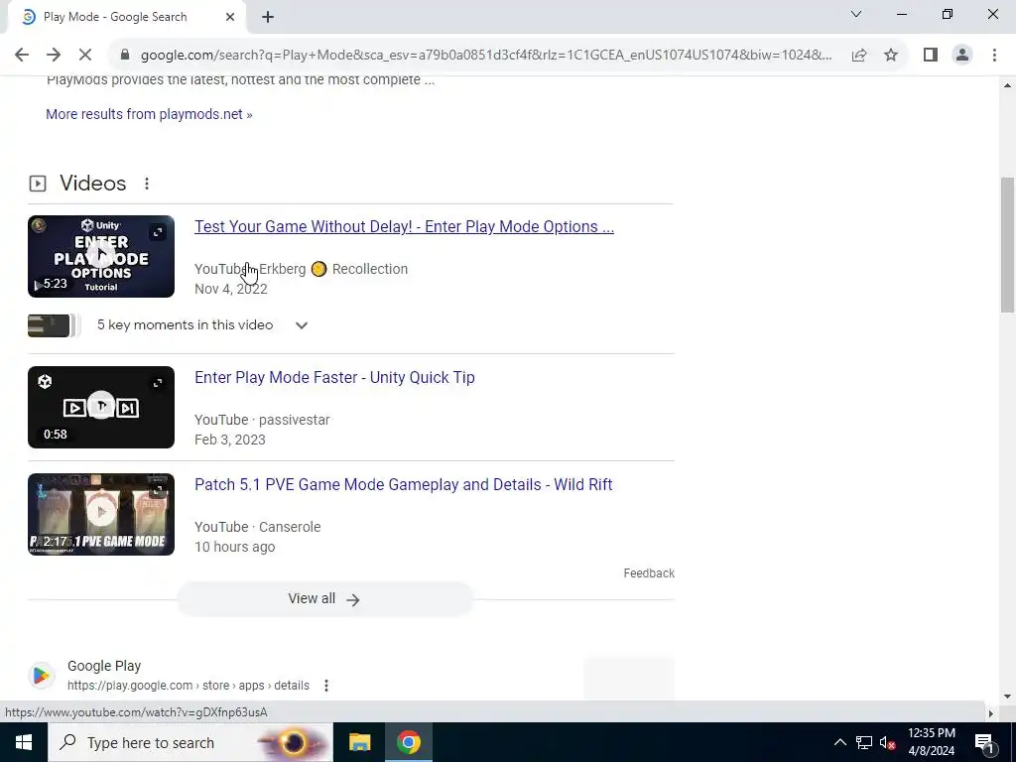
Task: Expand the preview on the Unity Play Mode Options thumbnail
Action: pyautogui.click(x=158, y=232)
